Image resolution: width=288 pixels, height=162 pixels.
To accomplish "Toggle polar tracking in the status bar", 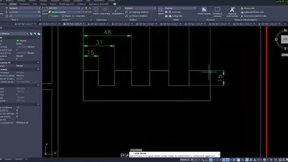I will point(211,160).
